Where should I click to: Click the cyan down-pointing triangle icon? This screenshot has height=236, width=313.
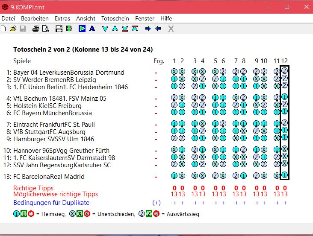105,29
